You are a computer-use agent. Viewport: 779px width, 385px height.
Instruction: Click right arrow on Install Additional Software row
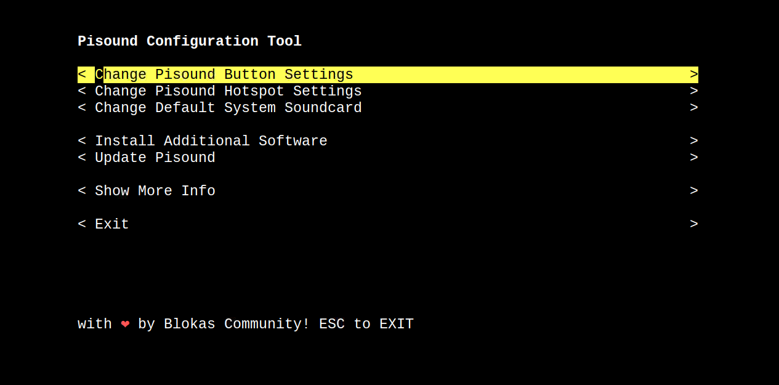tap(694, 141)
